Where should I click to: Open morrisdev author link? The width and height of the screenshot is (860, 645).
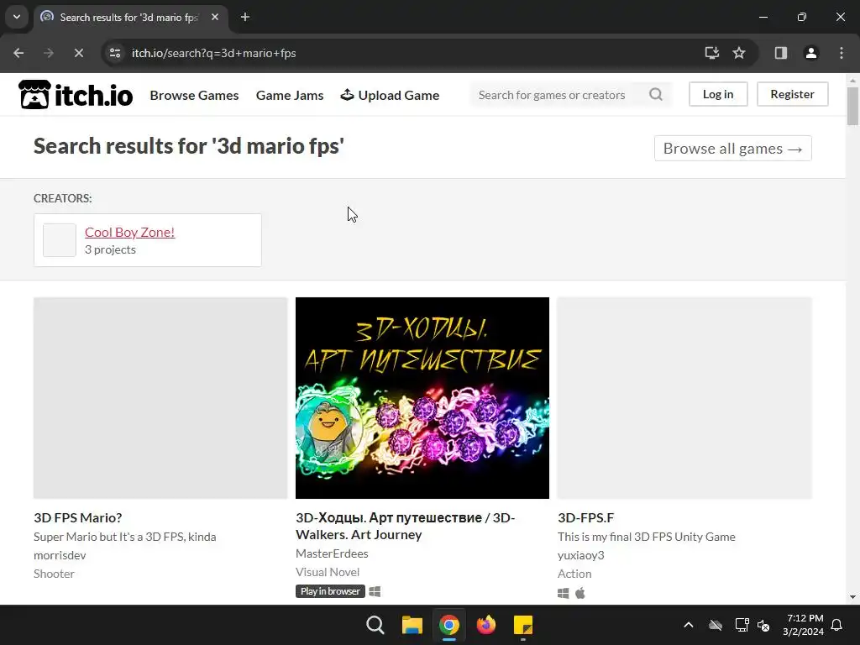60,555
